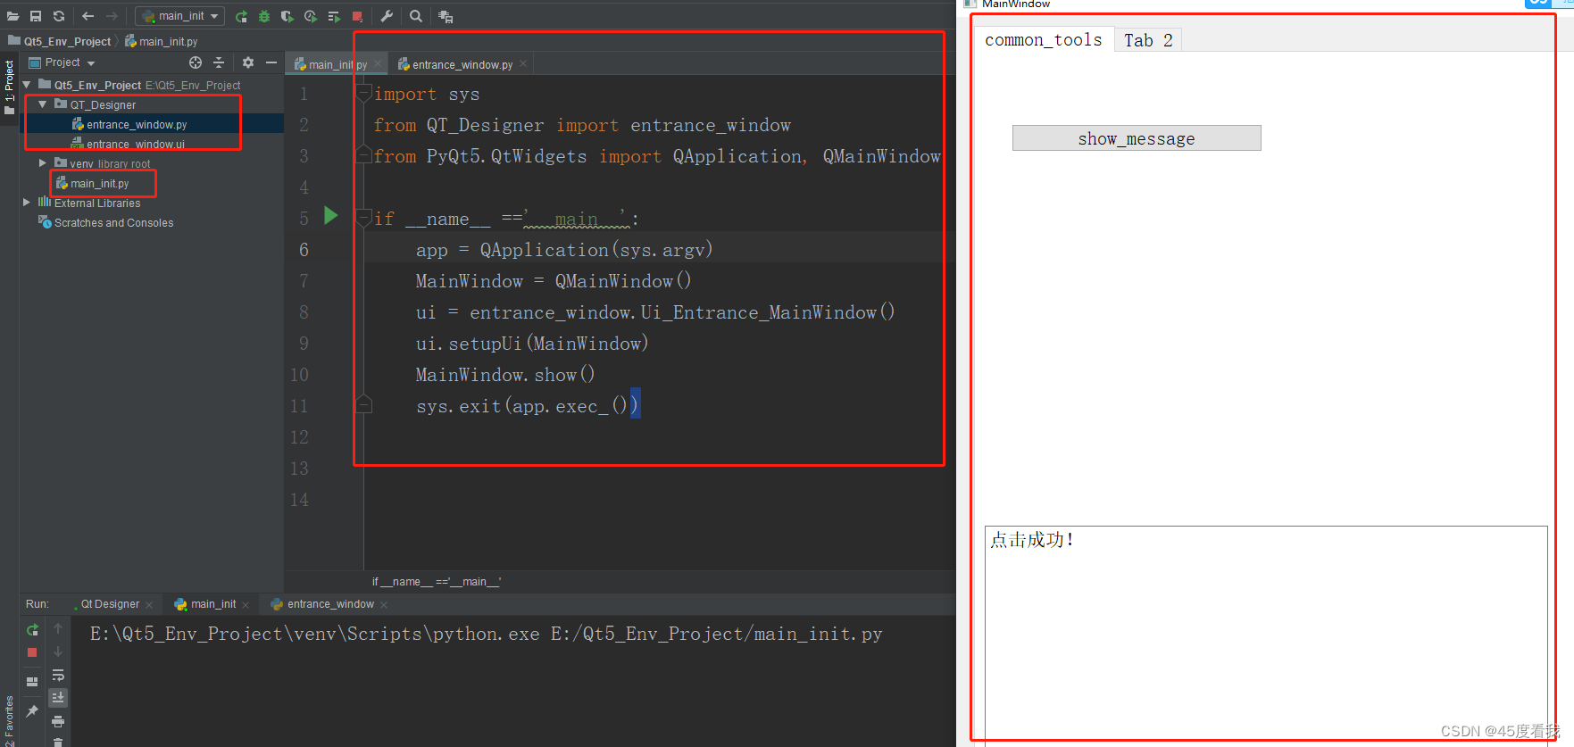Click the Down the Stack Trace arrow
The width and height of the screenshot is (1574, 747).
[58, 652]
